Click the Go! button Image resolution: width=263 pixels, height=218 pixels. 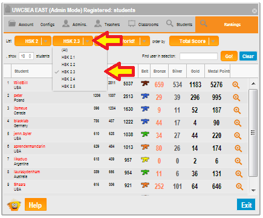point(229,56)
